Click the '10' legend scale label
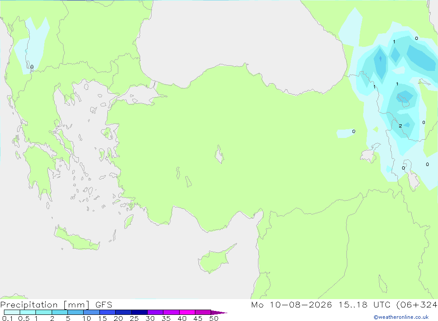 [87, 318]
